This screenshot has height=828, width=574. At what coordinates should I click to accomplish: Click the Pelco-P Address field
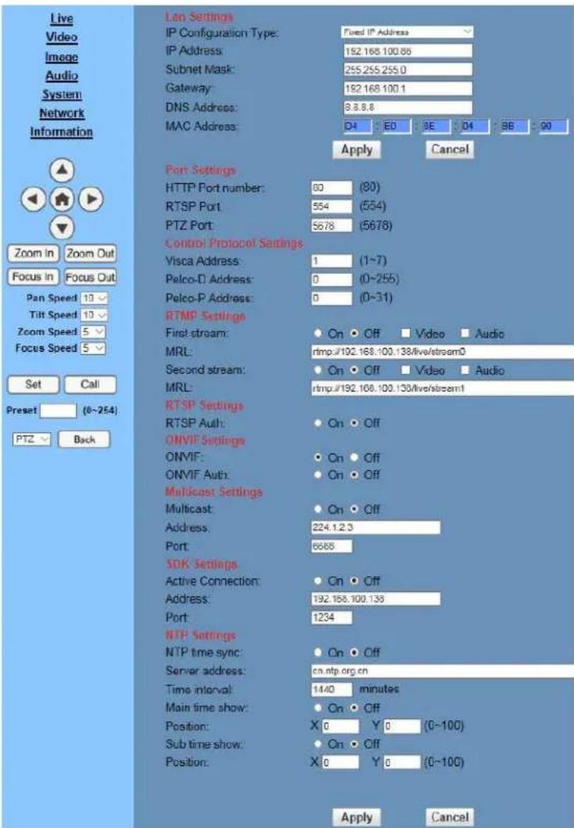pos(332,298)
